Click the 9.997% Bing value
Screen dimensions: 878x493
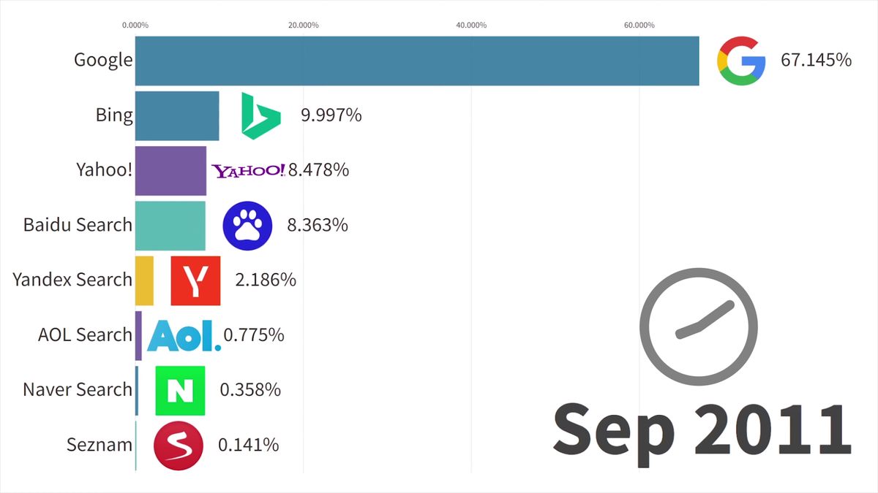(x=331, y=115)
